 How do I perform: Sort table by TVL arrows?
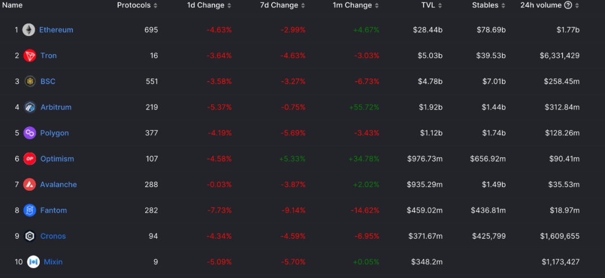click(x=440, y=6)
